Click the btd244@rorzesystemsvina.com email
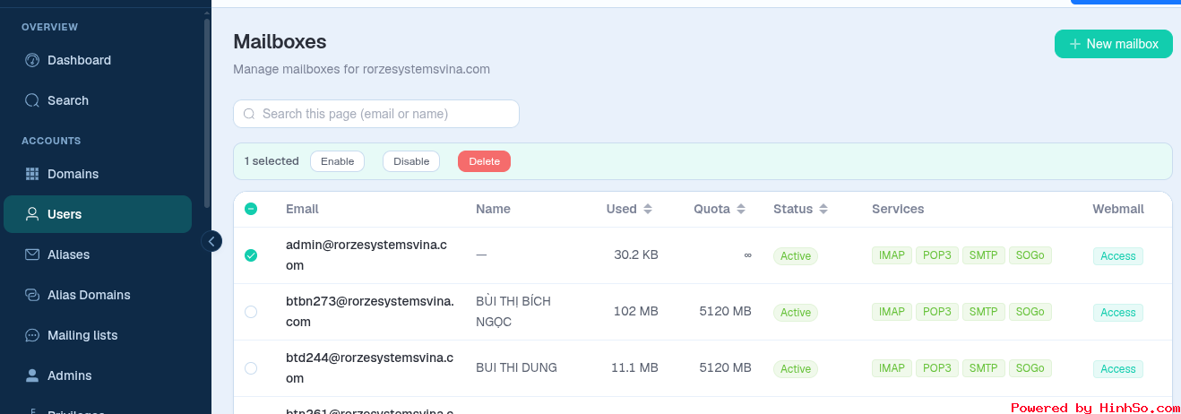The height and width of the screenshot is (414, 1181). 370,368
